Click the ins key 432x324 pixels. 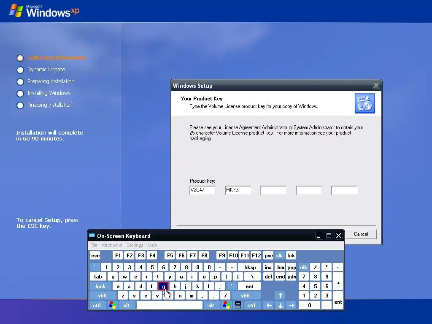click(x=268, y=267)
